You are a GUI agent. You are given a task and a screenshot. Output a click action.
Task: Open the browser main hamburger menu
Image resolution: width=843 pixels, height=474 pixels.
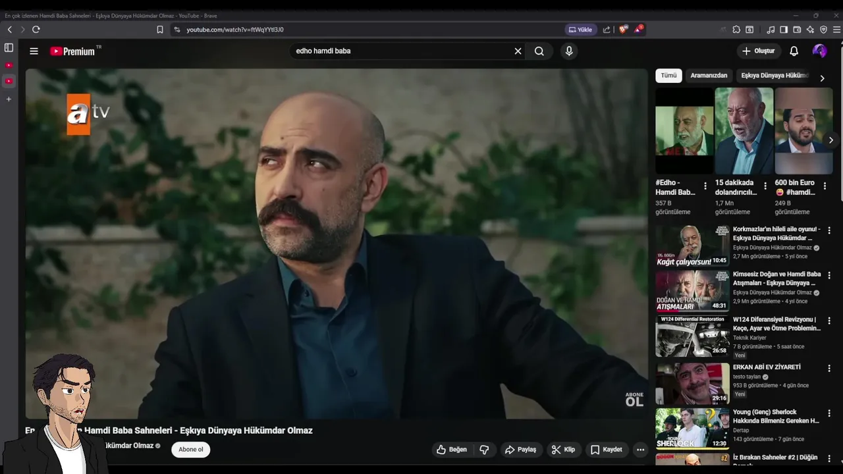point(836,30)
